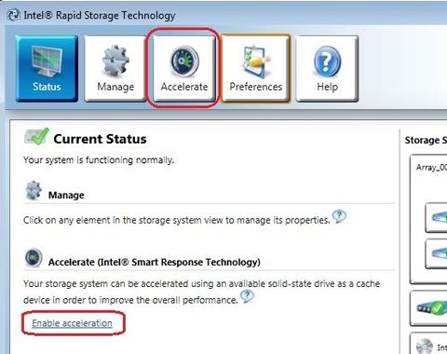Select first disk in Array_00 storage view

tap(436, 217)
